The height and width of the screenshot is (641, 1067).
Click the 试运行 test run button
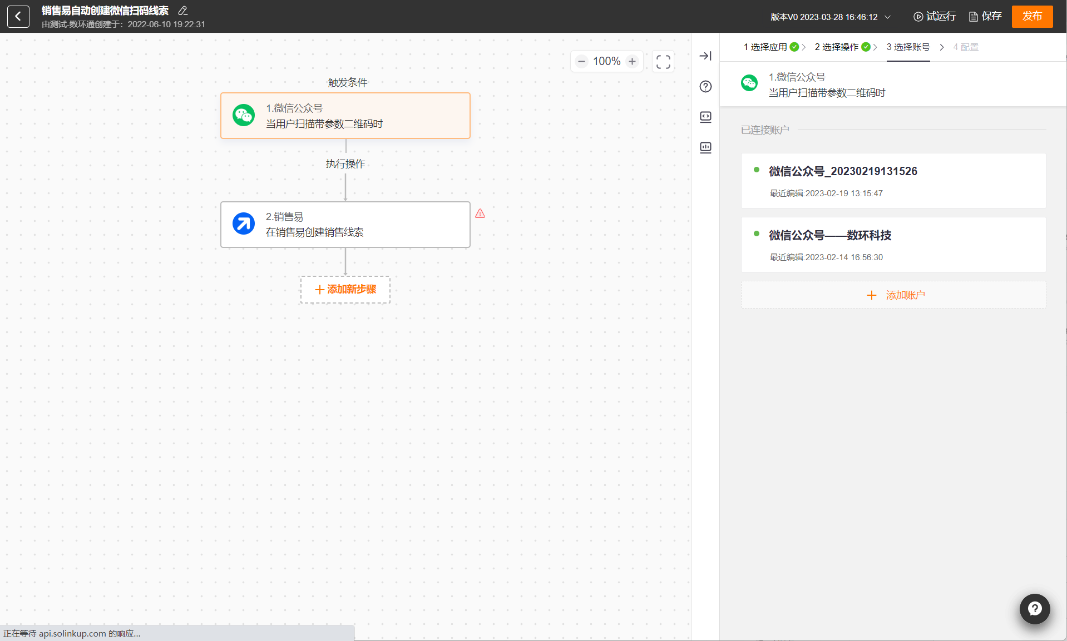click(935, 17)
